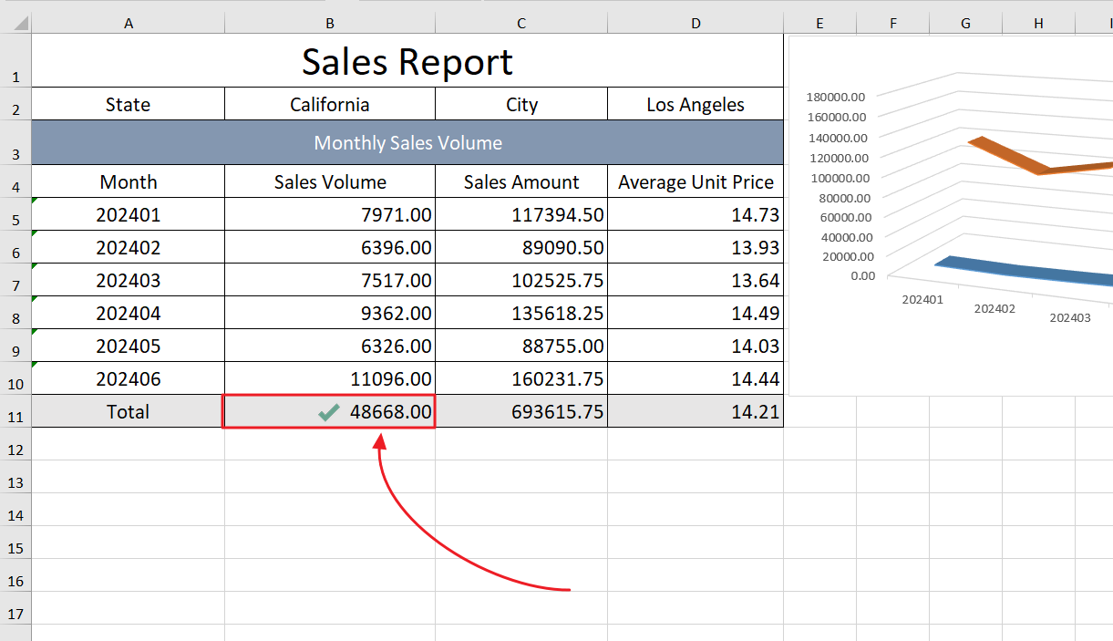
Task: Select column B header
Action: click(330, 24)
